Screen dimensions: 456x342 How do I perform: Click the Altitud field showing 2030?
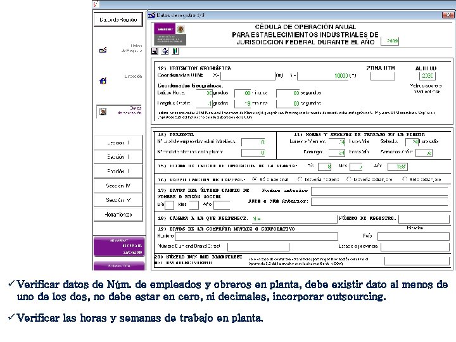coord(427,76)
